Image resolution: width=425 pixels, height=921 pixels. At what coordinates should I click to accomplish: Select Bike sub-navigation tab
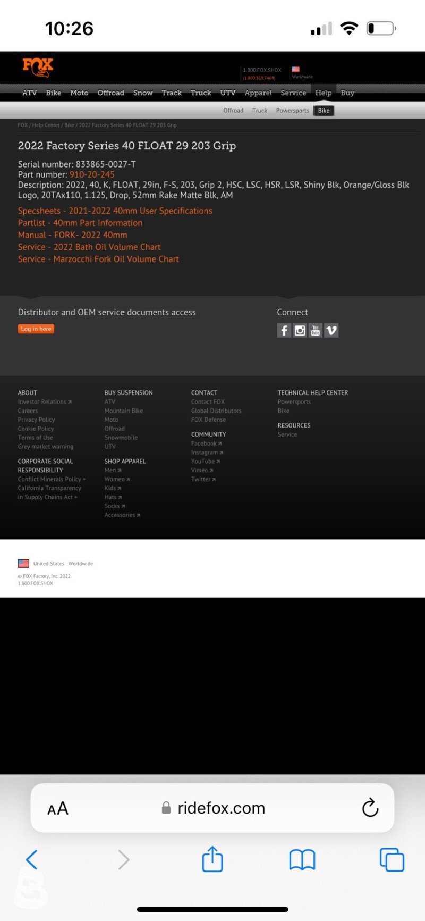(x=324, y=111)
